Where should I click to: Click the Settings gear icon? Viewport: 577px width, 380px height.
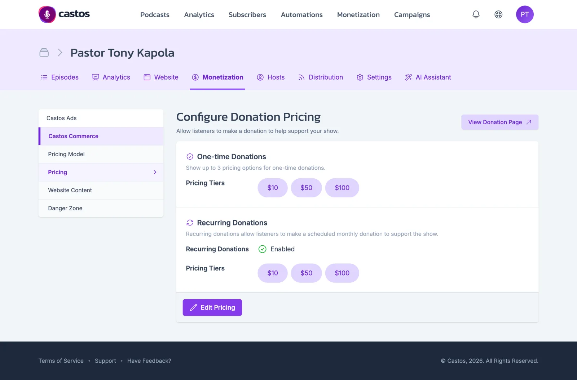click(x=360, y=77)
